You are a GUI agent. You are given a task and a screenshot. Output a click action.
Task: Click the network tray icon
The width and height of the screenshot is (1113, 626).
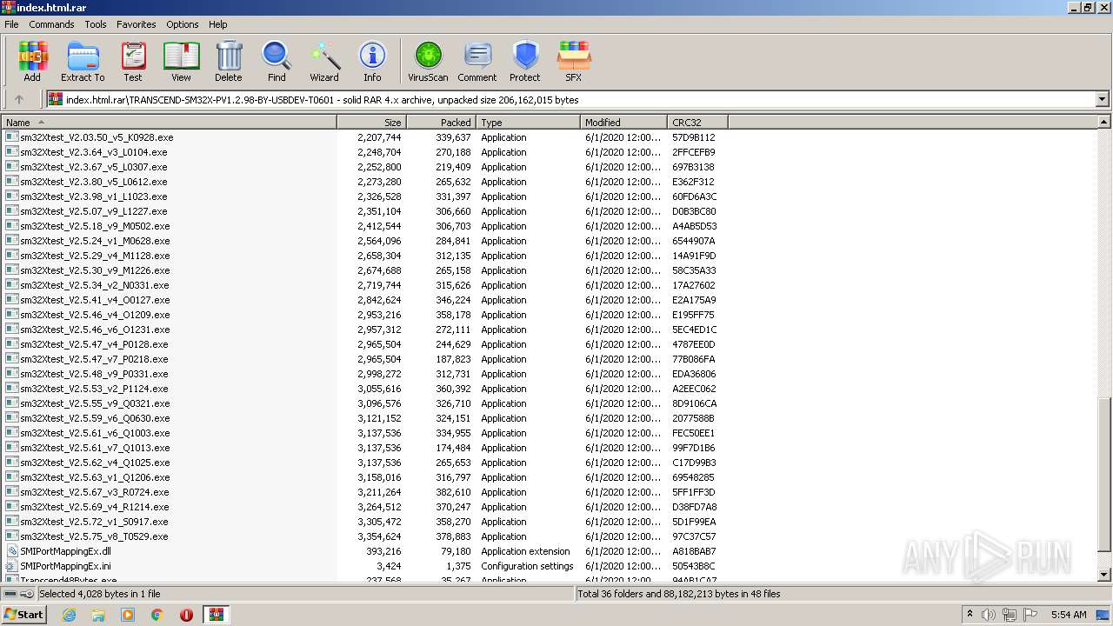1010,615
